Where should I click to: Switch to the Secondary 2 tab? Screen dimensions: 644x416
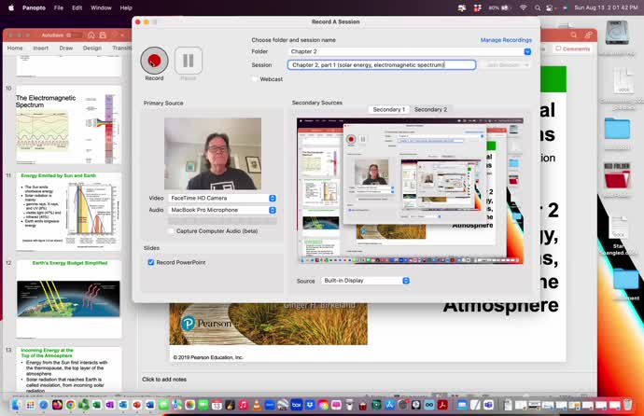click(430, 109)
